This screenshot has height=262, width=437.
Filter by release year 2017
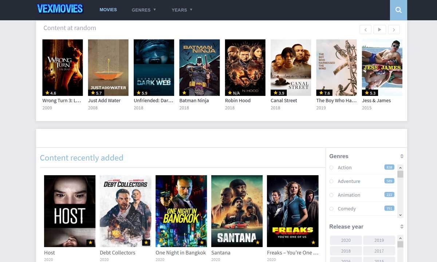pos(379,251)
